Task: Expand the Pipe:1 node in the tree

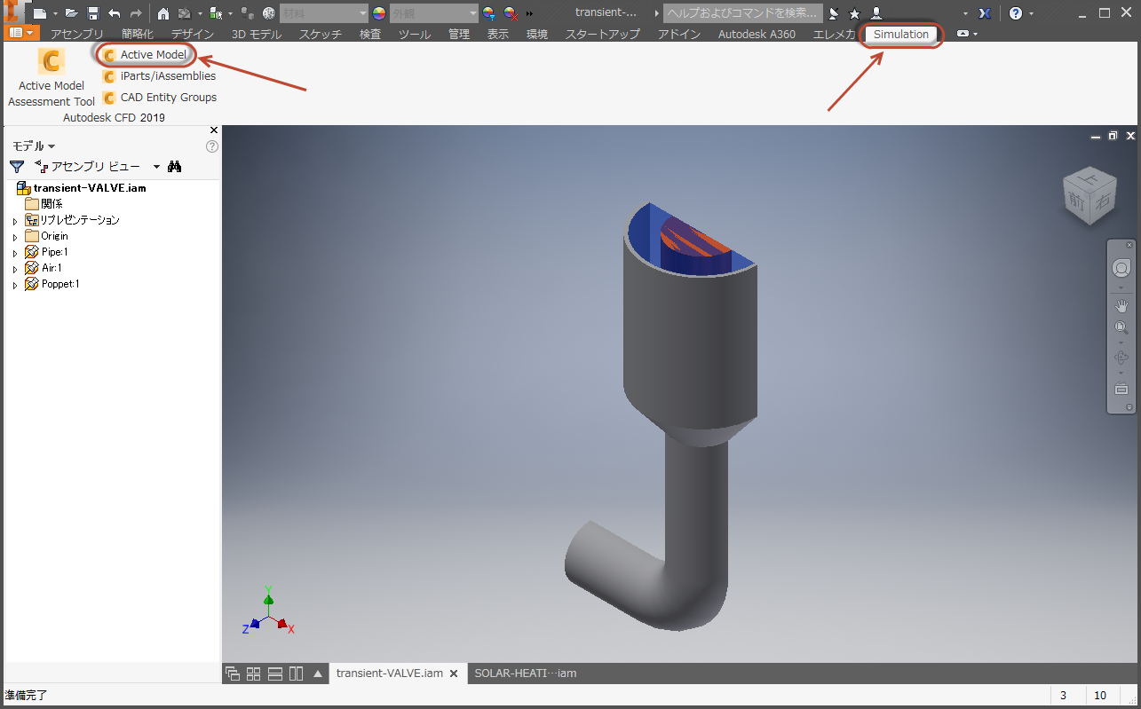Action: coord(13,251)
